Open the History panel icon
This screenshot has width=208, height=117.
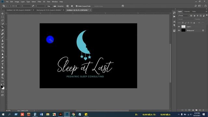174,13
